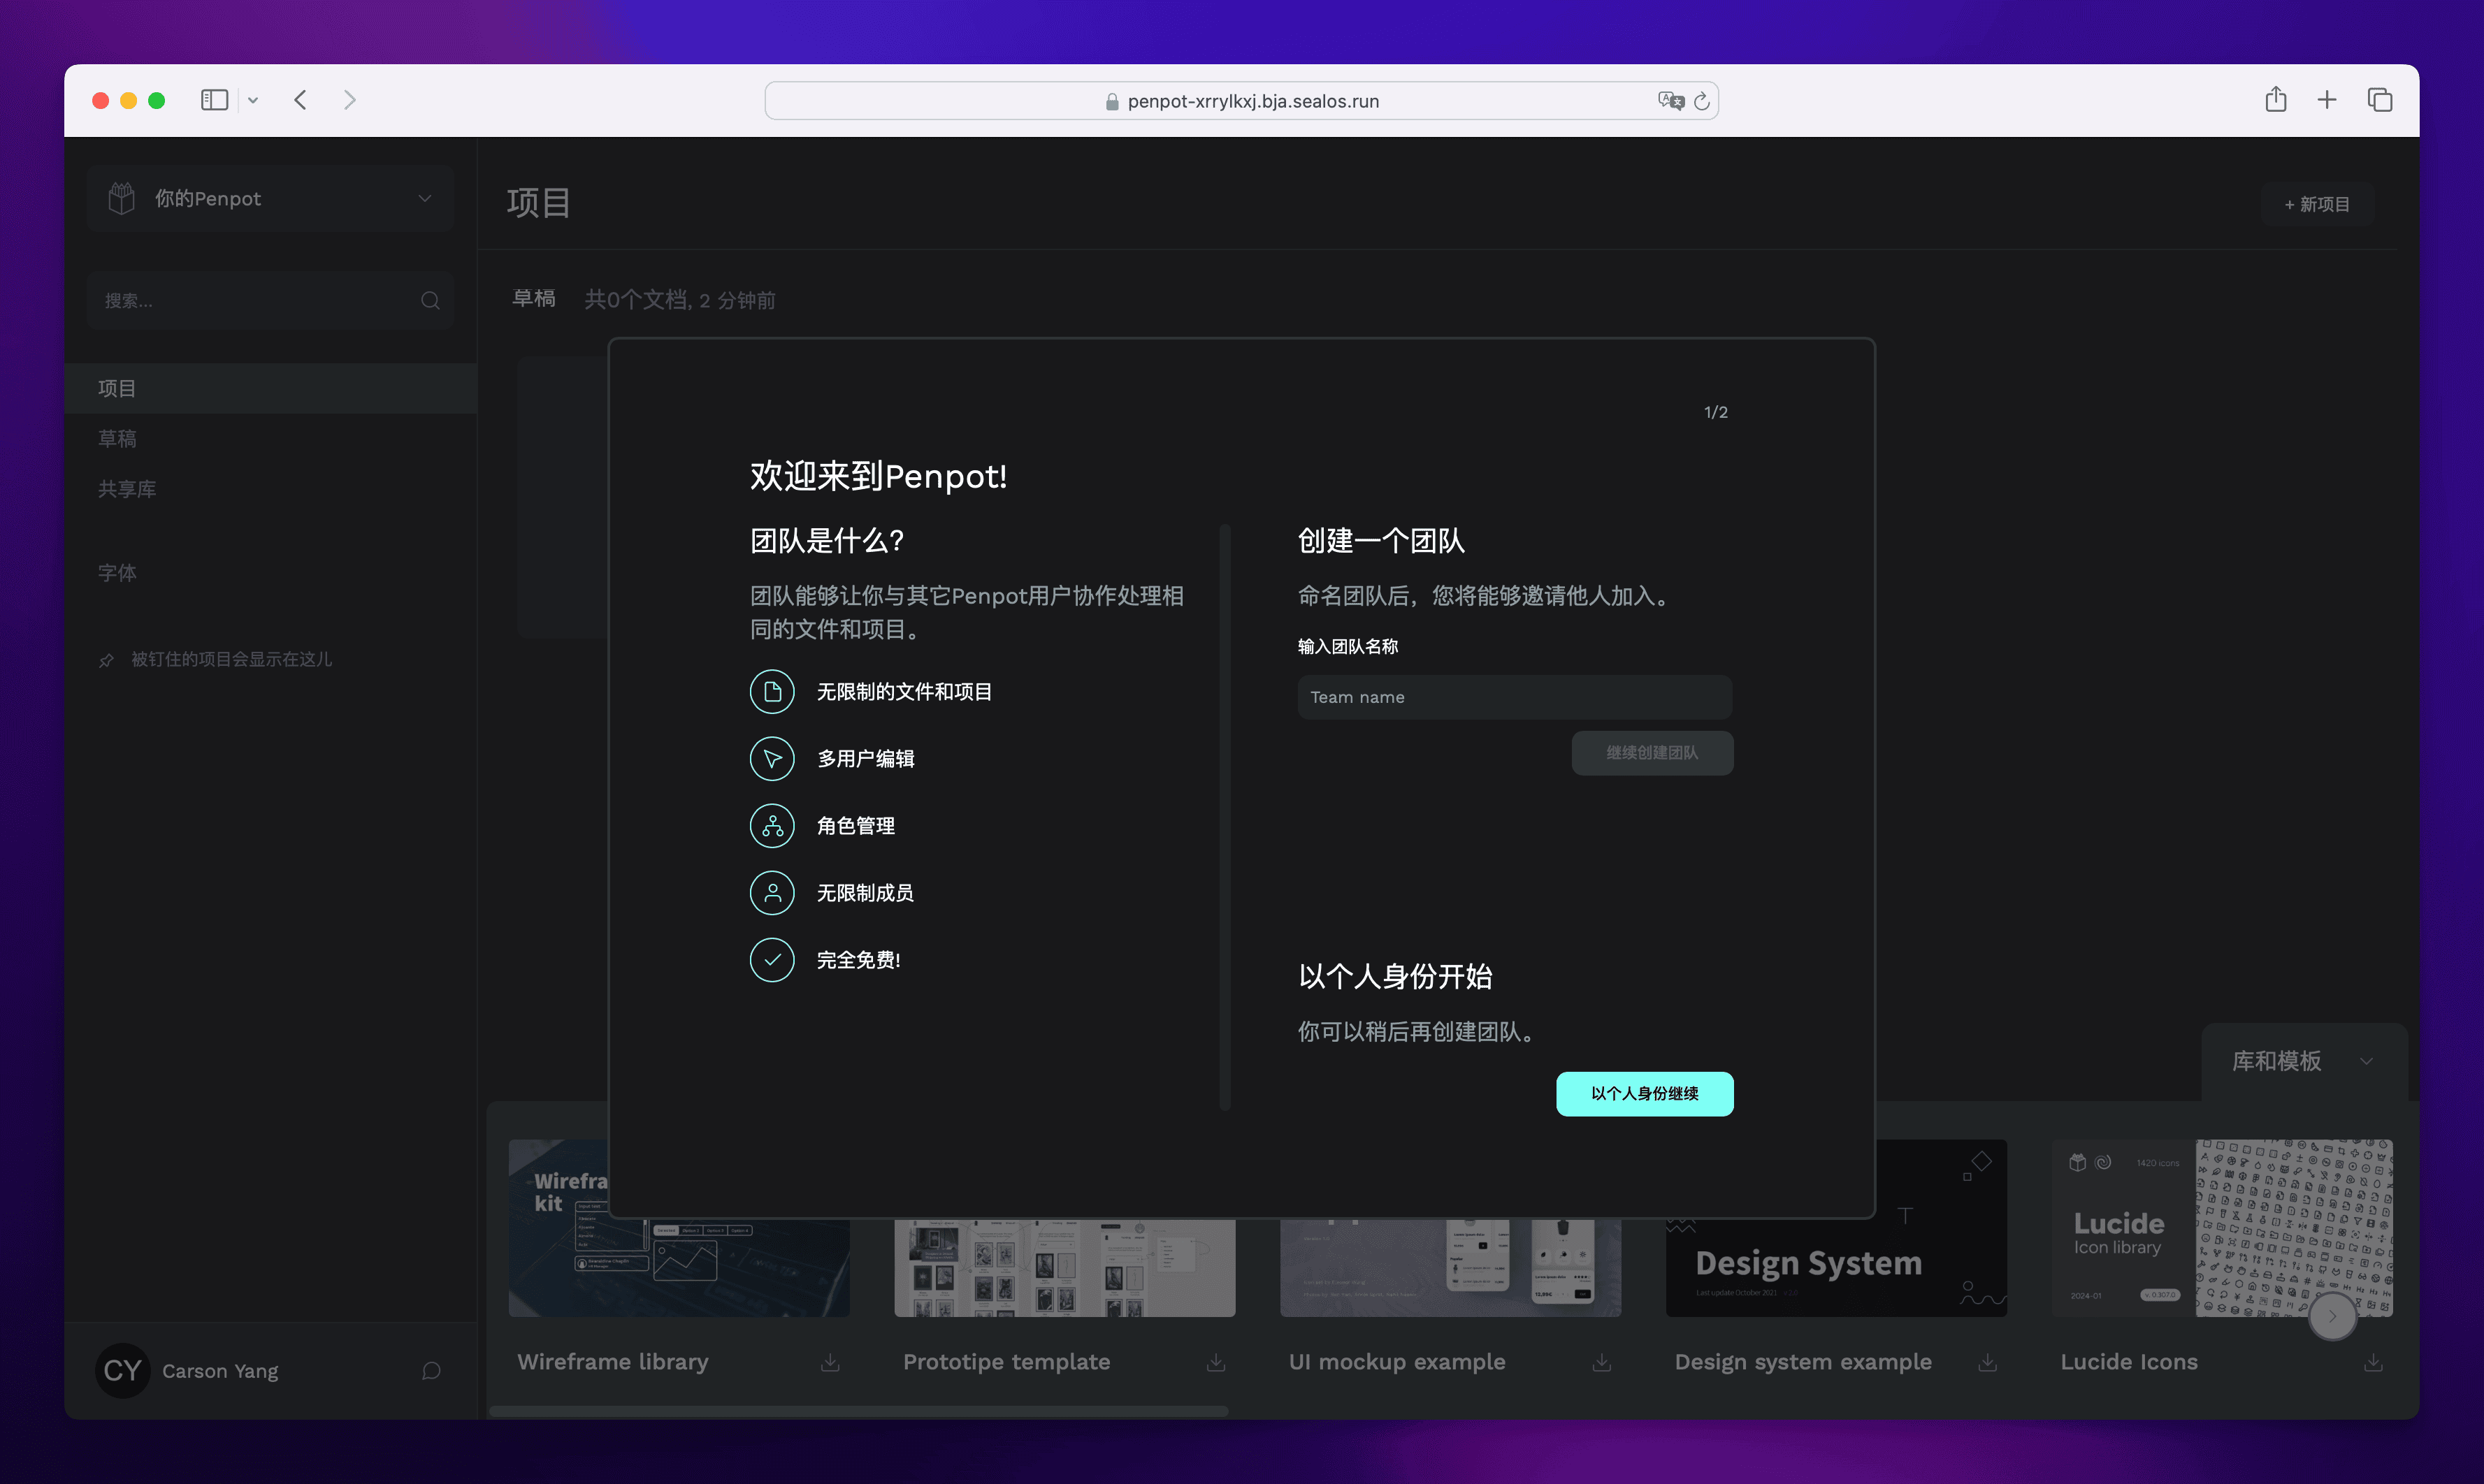Open the 你的Penpot team dropdown

270,198
